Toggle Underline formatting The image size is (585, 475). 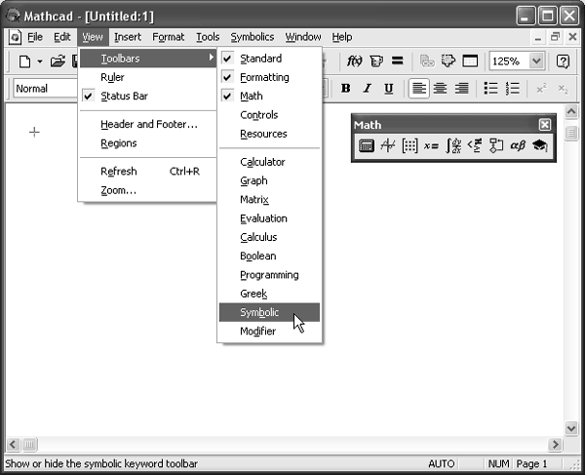(389, 89)
